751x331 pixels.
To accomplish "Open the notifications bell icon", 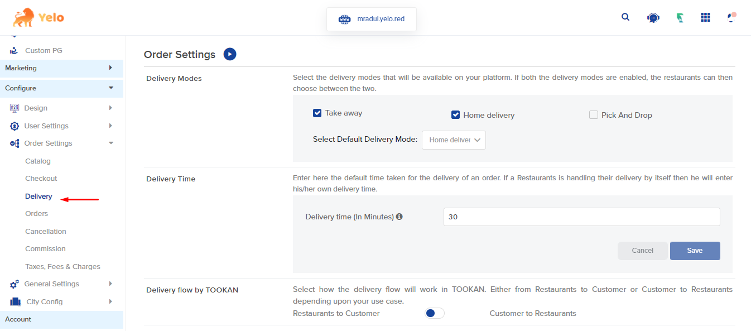I will click(x=730, y=17).
